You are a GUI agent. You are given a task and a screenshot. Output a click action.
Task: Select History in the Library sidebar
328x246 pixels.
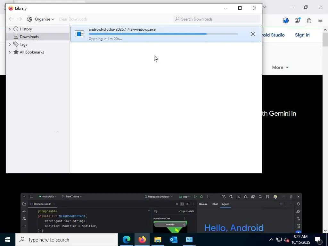click(26, 29)
